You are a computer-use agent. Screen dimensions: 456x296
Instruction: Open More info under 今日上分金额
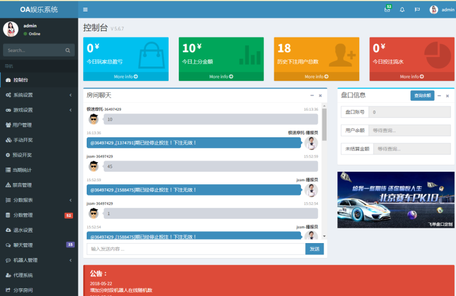[x=221, y=77]
